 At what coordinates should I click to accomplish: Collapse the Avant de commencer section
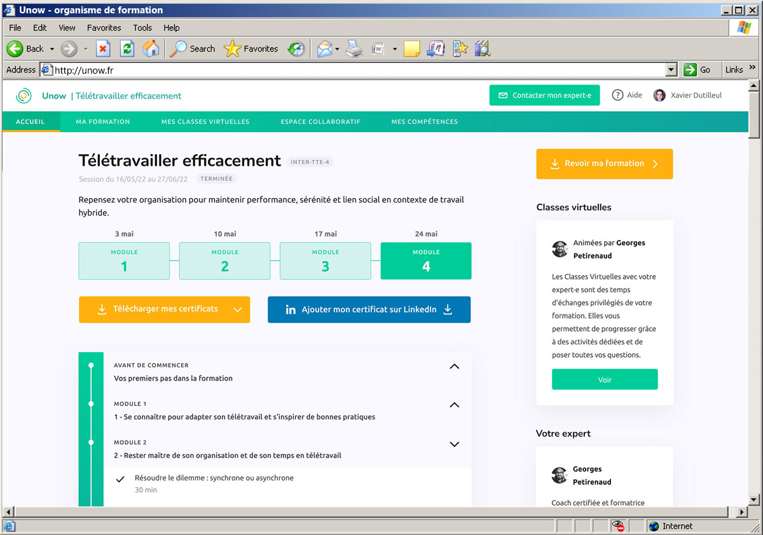click(x=454, y=367)
